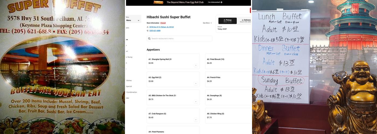Click the $8.75 price on BBQ Chicken
The height and width of the screenshot is (134, 377).
tap(151, 99)
